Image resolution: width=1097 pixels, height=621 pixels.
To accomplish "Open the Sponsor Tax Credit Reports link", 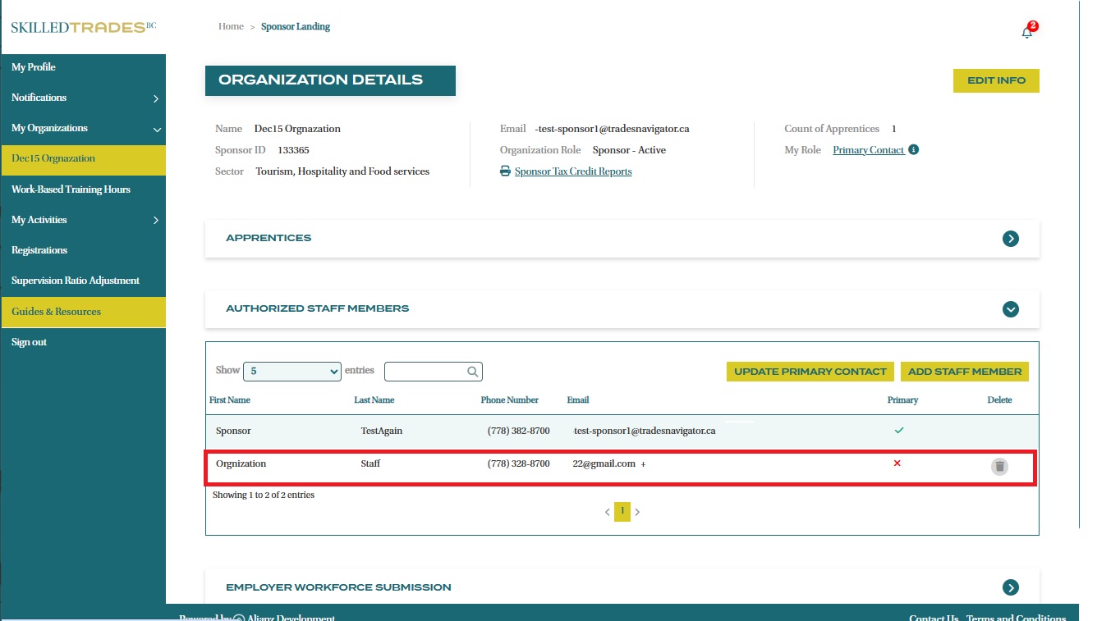I will [572, 171].
